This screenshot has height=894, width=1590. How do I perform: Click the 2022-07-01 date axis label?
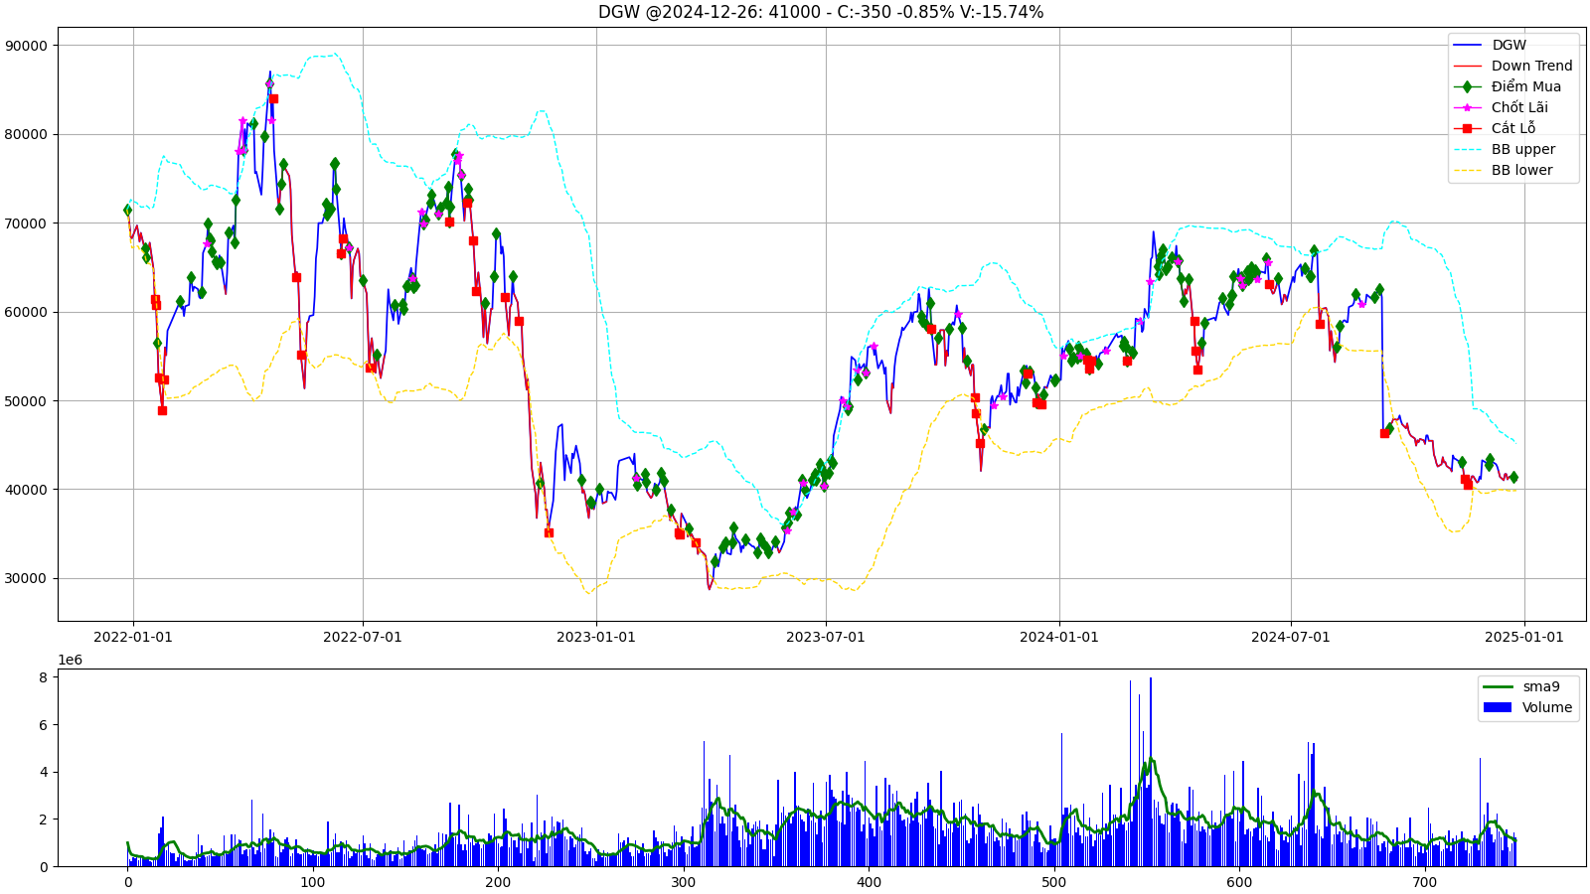363,637
